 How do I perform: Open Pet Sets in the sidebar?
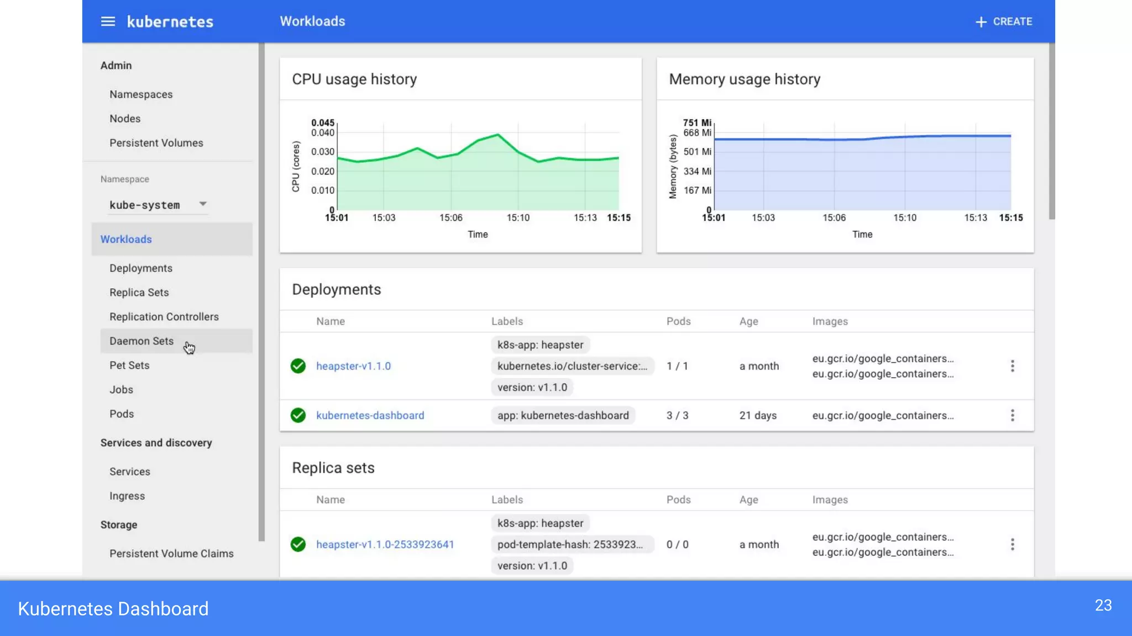(129, 365)
